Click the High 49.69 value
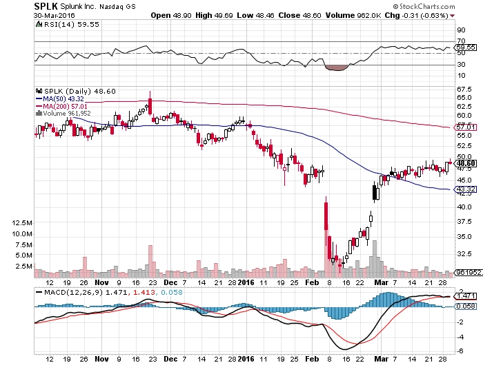The width and height of the screenshot is (483, 365). [214, 15]
